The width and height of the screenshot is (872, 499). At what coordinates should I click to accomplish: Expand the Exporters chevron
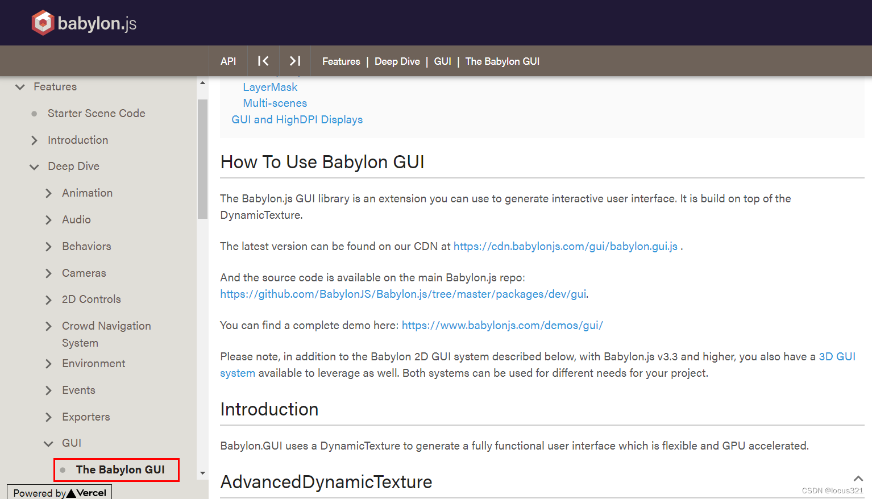(x=48, y=417)
